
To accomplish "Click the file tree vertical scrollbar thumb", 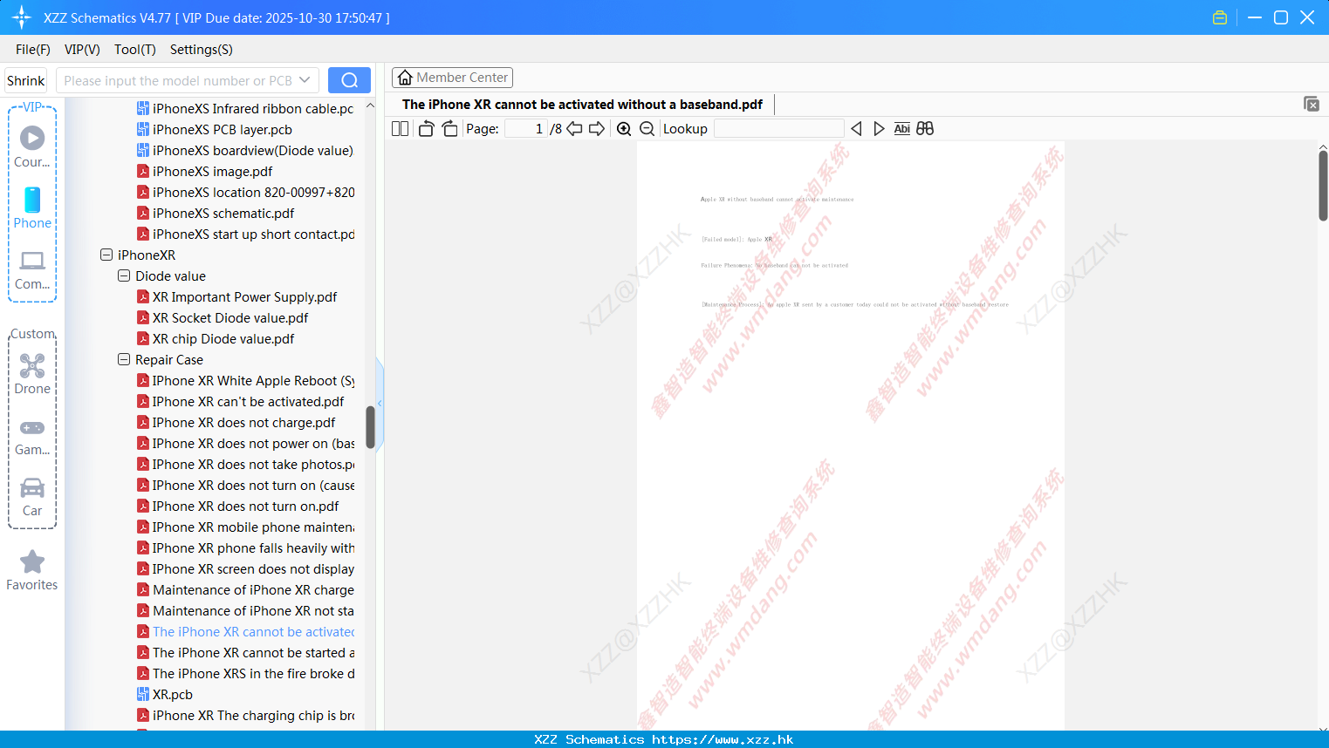I will [x=370, y=427].
